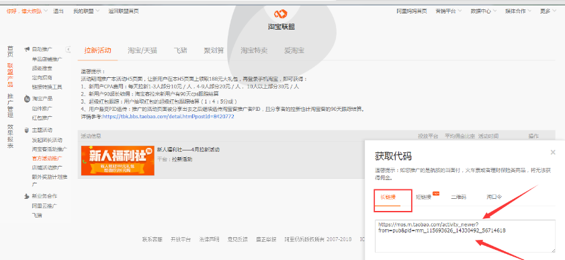Select the 淘口令 tab in dialog
565x260 pixels.
pos(494,197)
